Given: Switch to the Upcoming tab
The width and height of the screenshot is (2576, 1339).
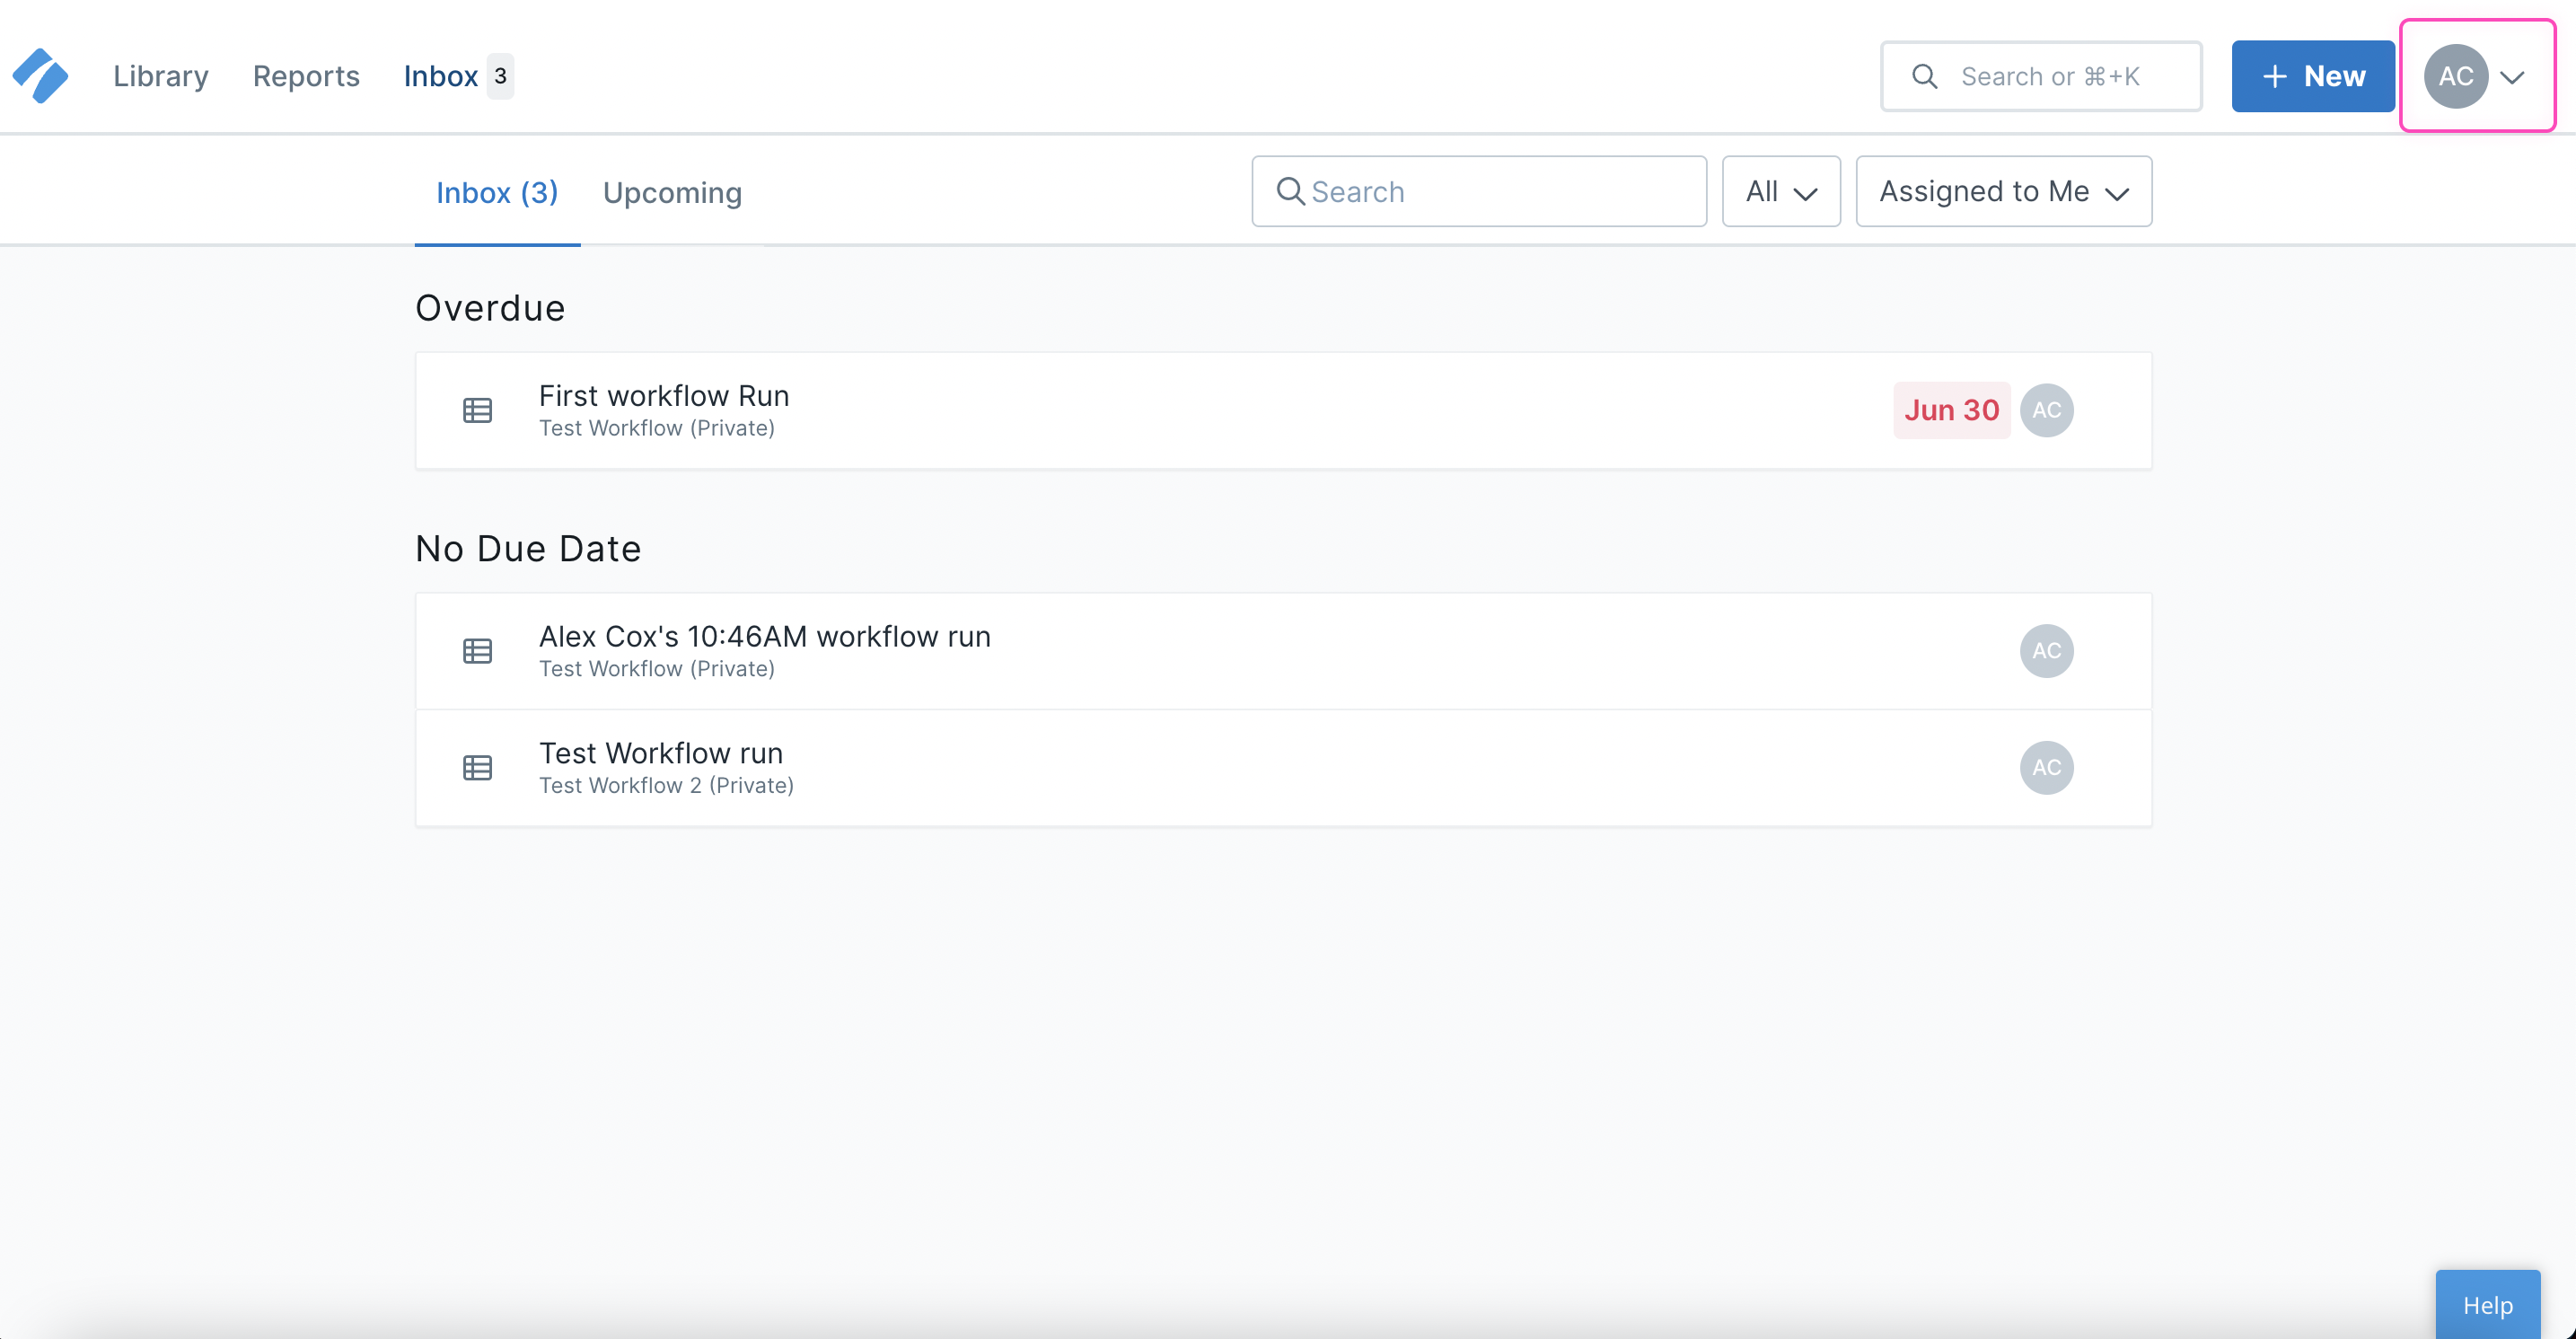Looking at the screenshot, I should (672, 192).
